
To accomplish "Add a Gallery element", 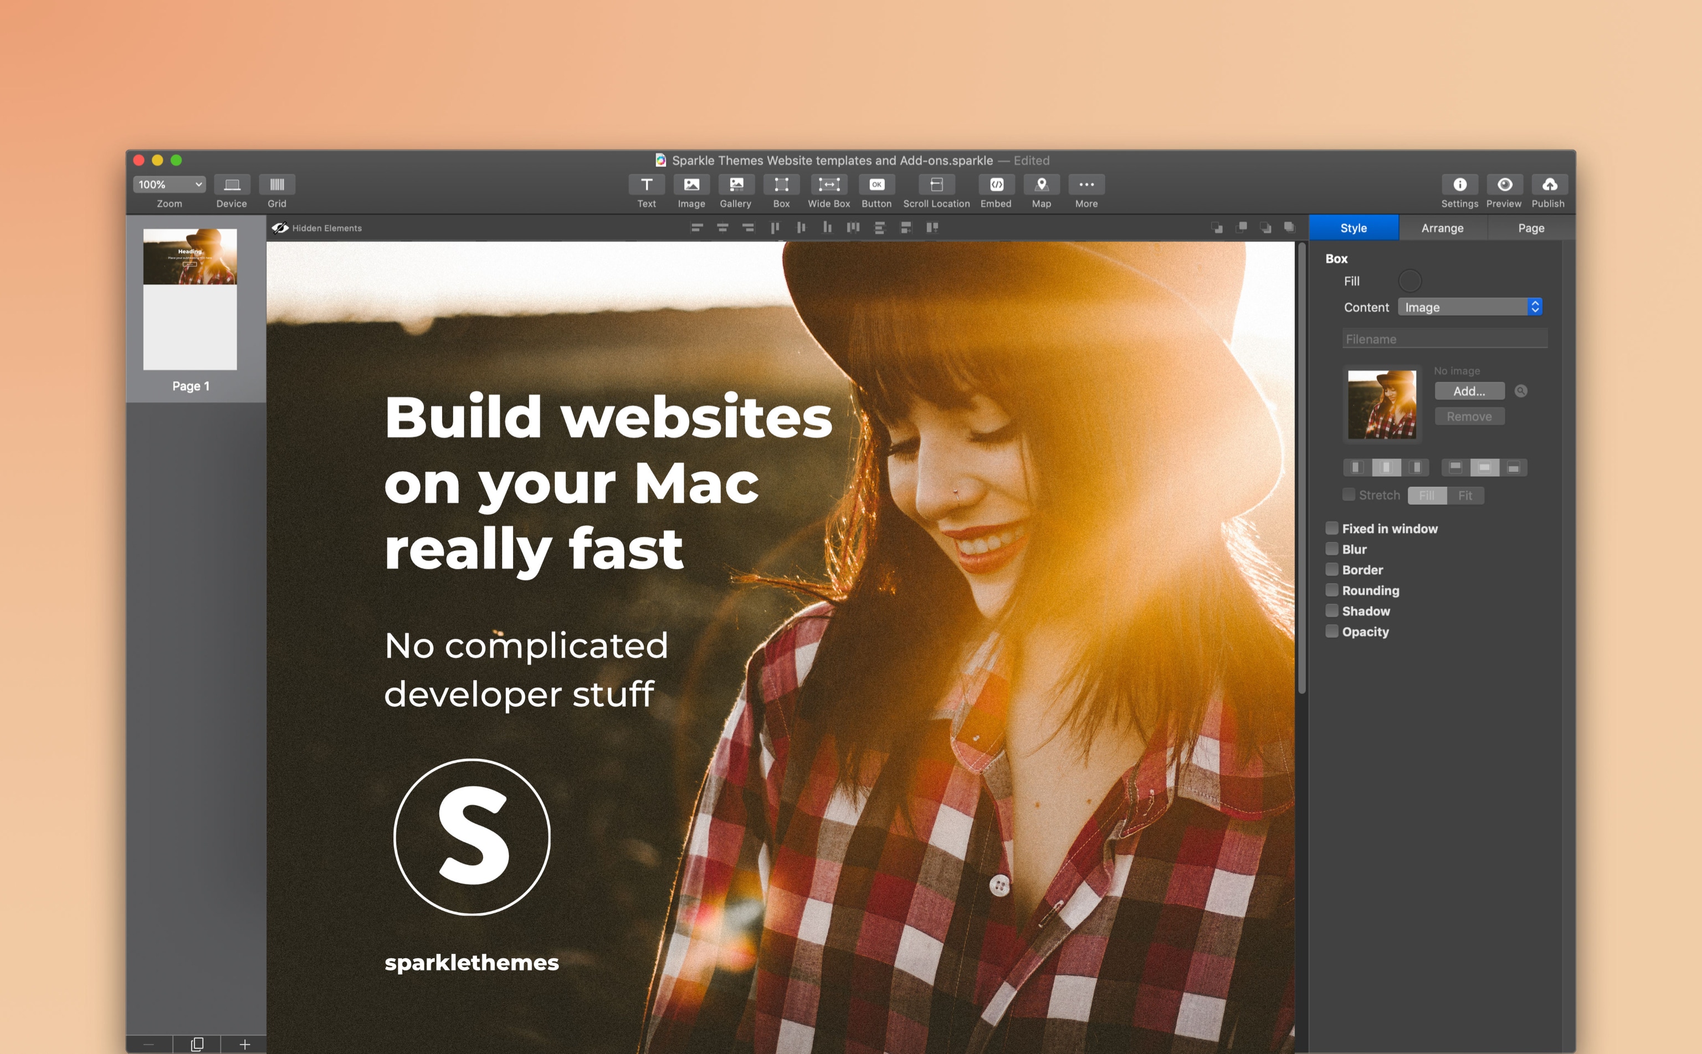I will pyautogui.click(x=736, y=185).
